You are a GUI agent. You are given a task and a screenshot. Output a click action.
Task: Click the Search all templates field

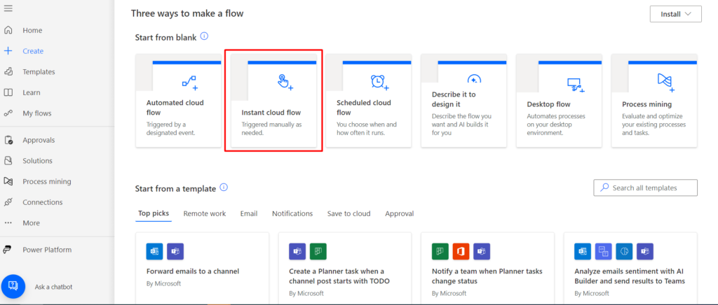point(645,187)
